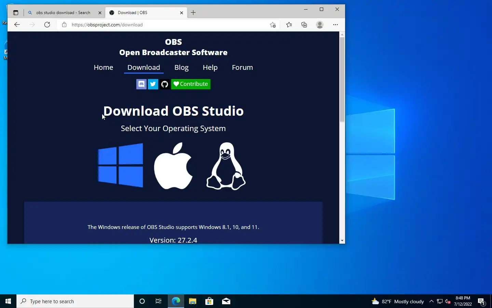Open the Favorites list icon

click(289, 25)
